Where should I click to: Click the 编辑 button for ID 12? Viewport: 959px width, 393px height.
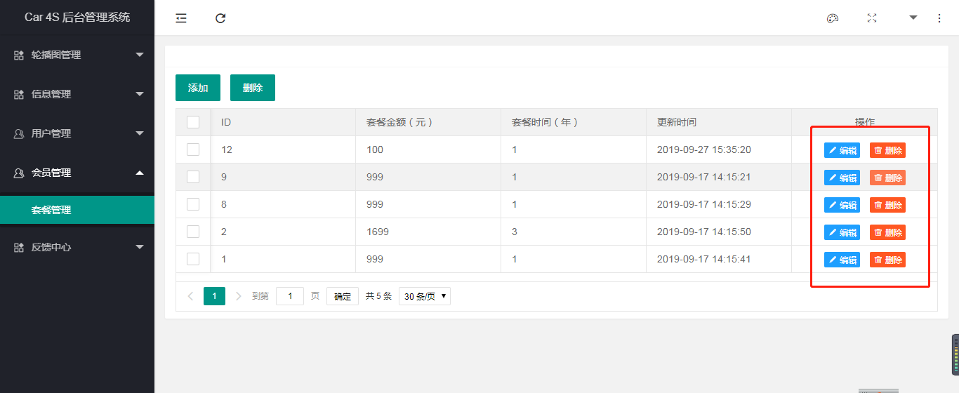[x=842, y=150]
